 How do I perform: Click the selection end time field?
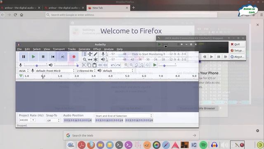[x=139, y=120]
